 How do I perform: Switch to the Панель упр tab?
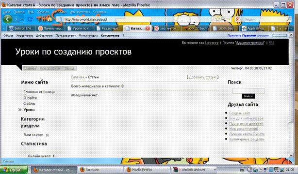click(x=50, y=29)
